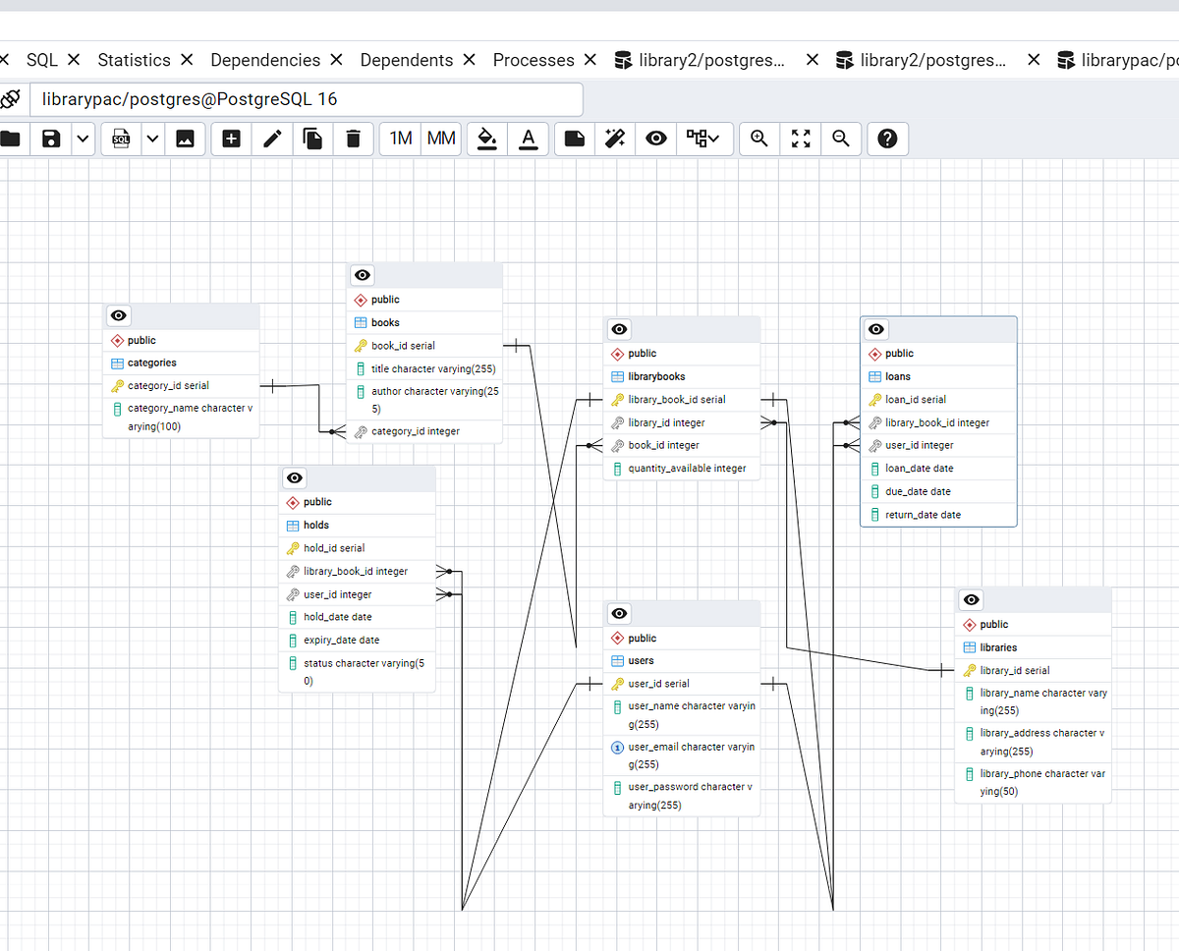Toggle details visibility on the books table
This screenshot has width=1179, height=951.
click(x=362, y=275)
